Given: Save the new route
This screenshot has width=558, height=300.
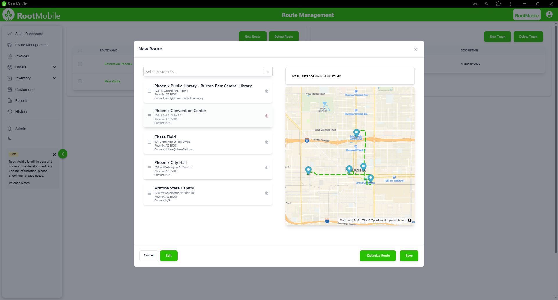Looking at the screenshot, I should click(x=409, y=256).
